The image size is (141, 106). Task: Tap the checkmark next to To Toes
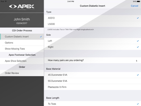click(x=138, y=104)
